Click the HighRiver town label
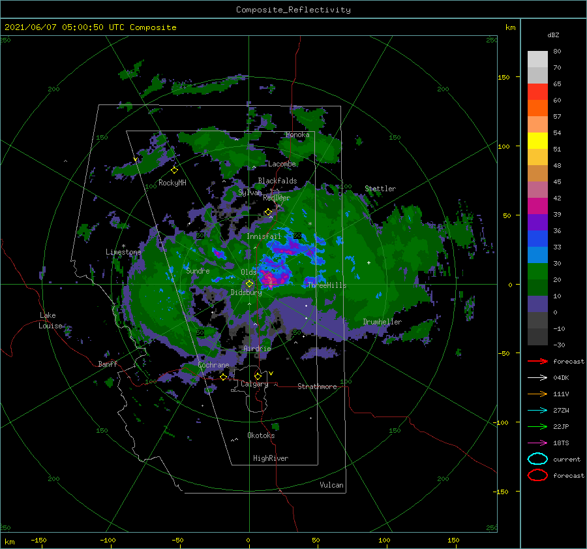587x549 pixels. coord(271,458)
